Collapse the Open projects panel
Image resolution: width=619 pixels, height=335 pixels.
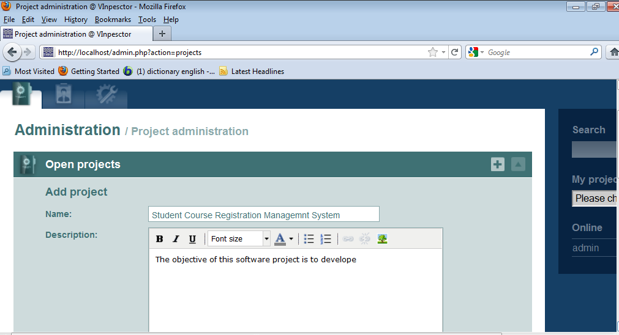[x=518, y=164]
